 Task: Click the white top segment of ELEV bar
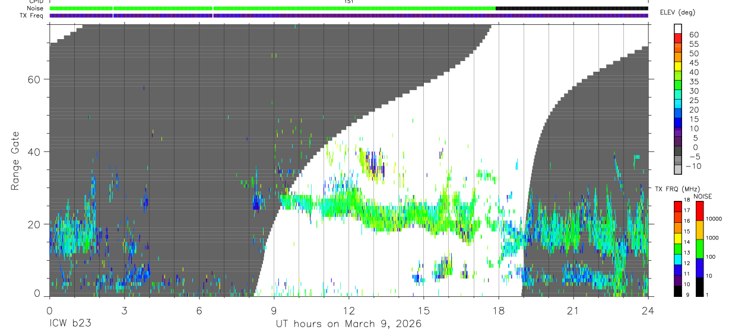pyautogui.click(x=678, y=28)
